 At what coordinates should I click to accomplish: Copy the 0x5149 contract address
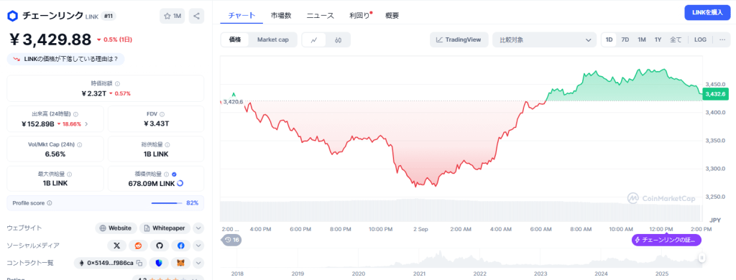point(139,263)
